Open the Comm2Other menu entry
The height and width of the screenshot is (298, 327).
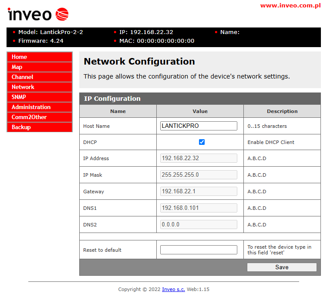(x=39, y=117)
